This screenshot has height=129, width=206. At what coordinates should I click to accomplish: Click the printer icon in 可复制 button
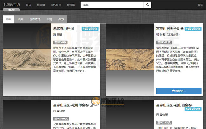coord(173,91)
